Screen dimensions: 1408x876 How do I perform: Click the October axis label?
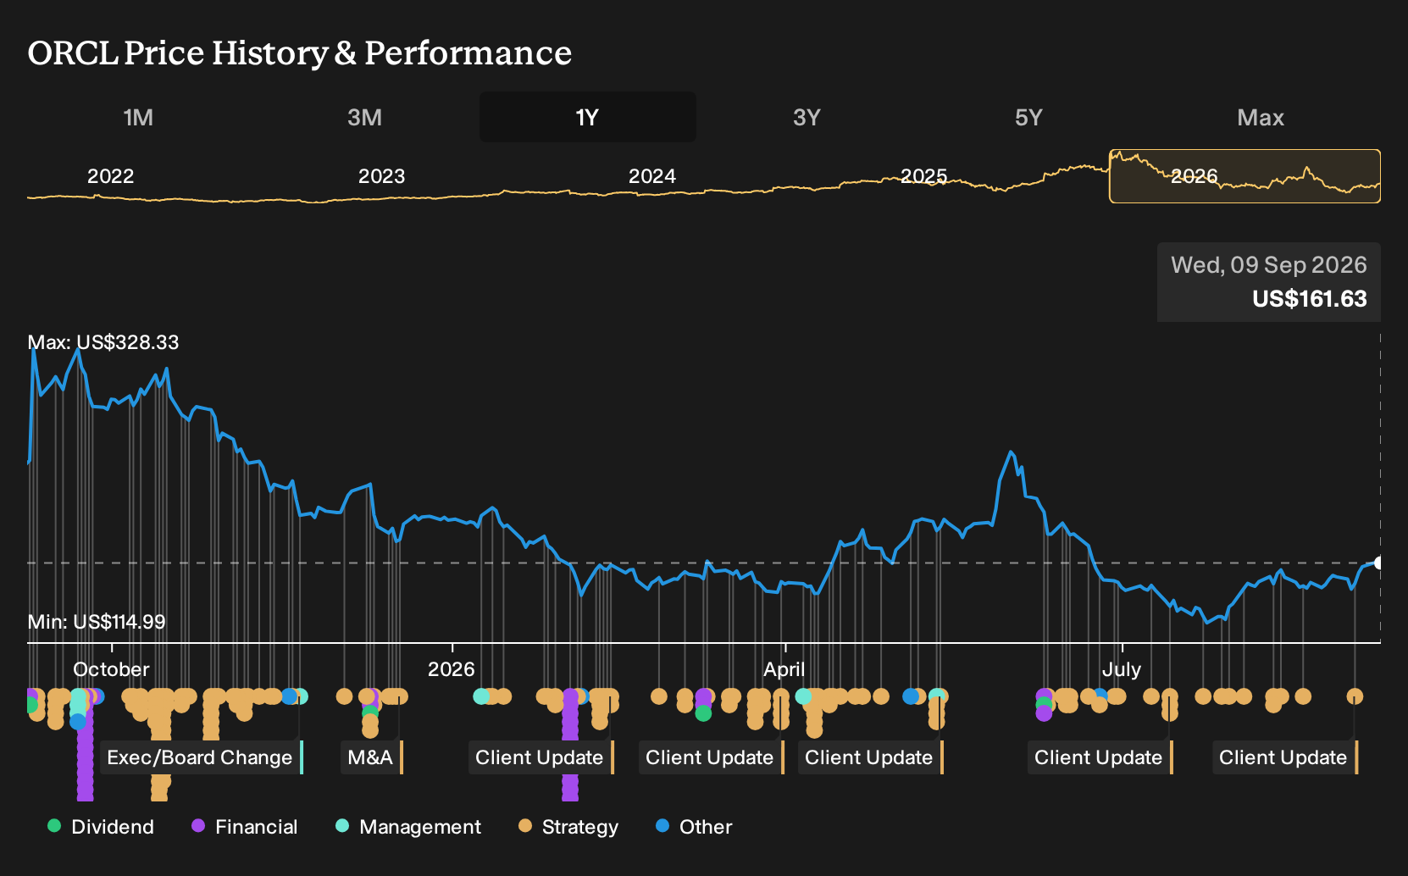tap(111, 669)
